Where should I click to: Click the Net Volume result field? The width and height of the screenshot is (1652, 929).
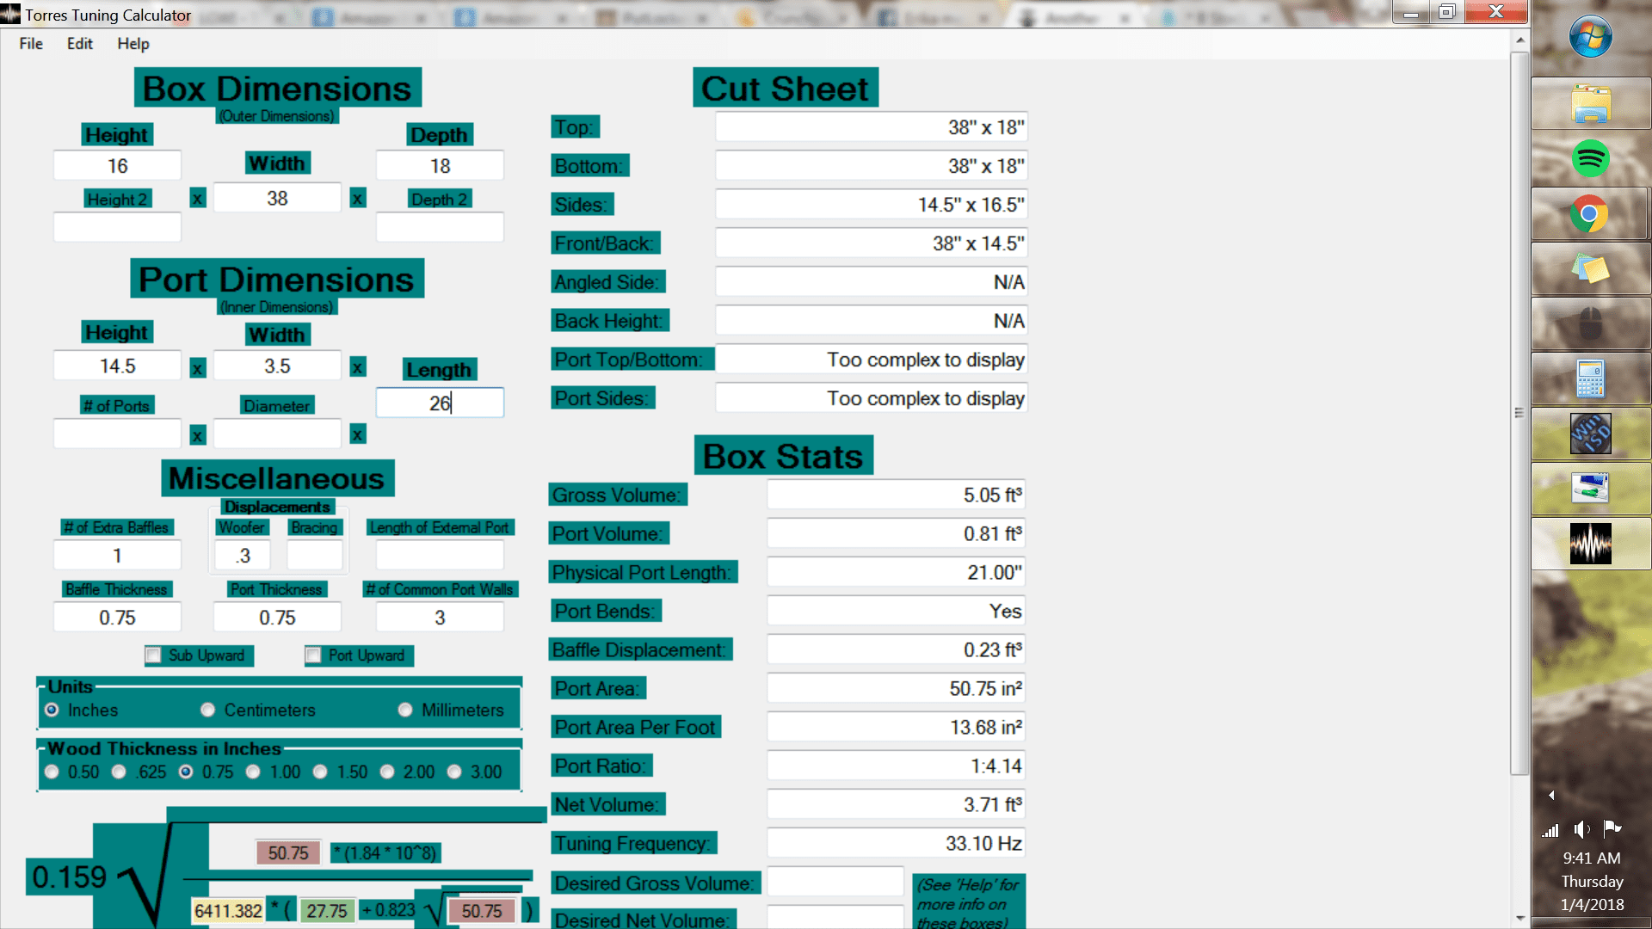896,804
